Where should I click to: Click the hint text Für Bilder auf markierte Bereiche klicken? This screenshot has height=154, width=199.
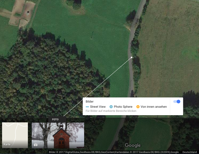click(x=111, y=111)
